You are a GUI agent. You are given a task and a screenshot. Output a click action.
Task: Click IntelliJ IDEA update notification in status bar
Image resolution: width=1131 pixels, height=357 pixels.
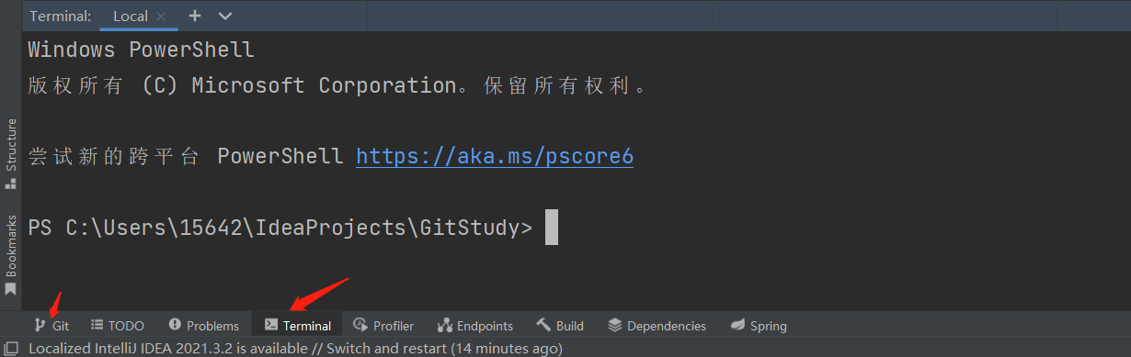[295, 349]
